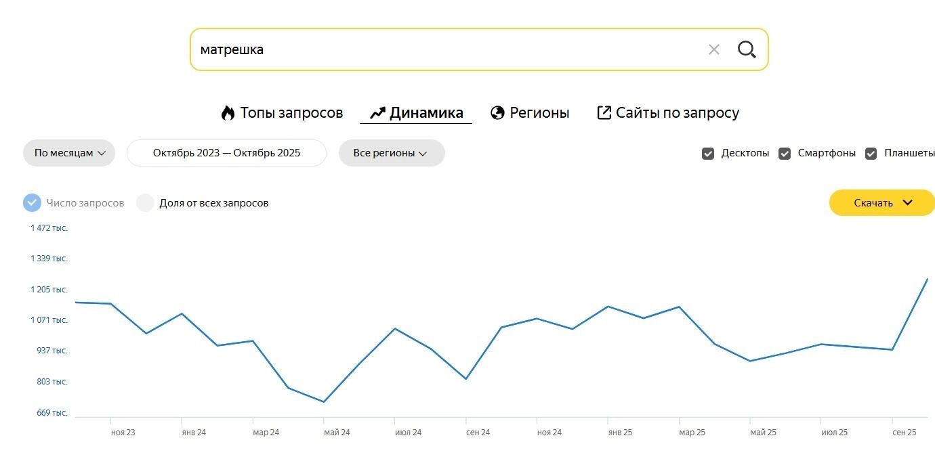
Task: Click the external link icon near Сайты
Action: 604,113
